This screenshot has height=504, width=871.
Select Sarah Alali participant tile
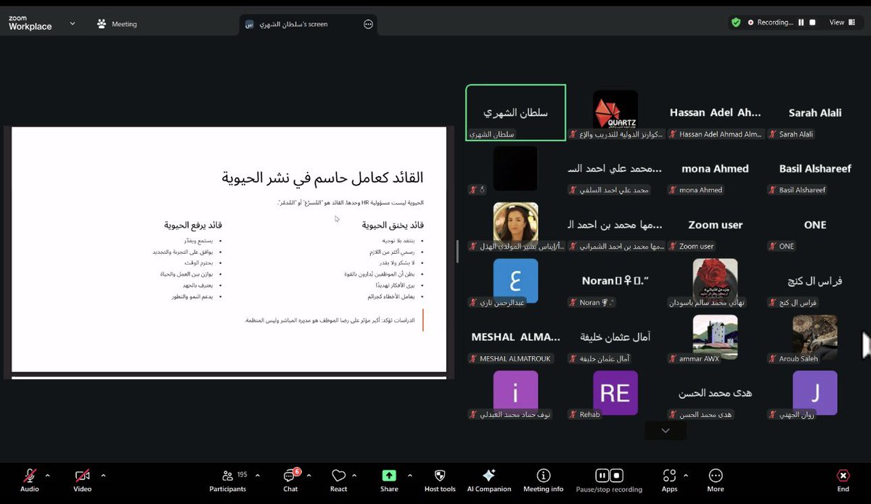(x=815, y=112)
